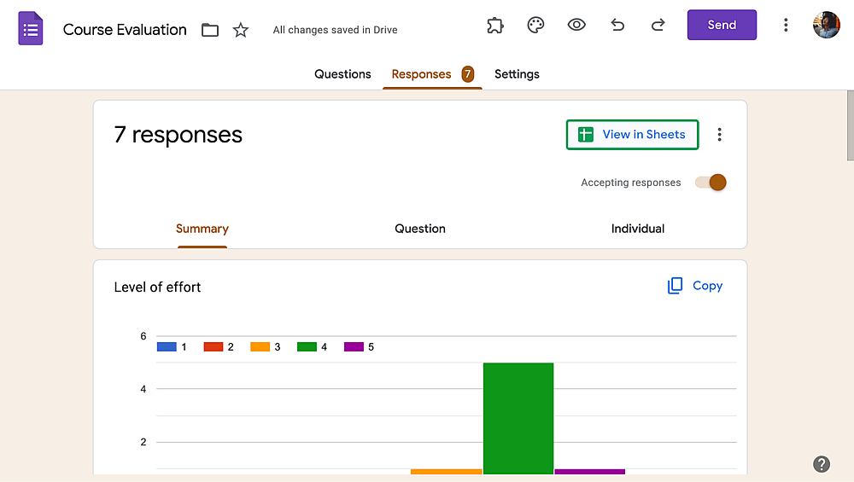
Task: Click the responses count badge 7
Action: click(x=467, y=74)
